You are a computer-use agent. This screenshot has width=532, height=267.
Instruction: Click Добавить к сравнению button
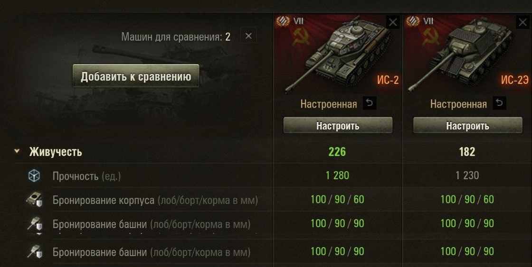click(x=136, y=76)
